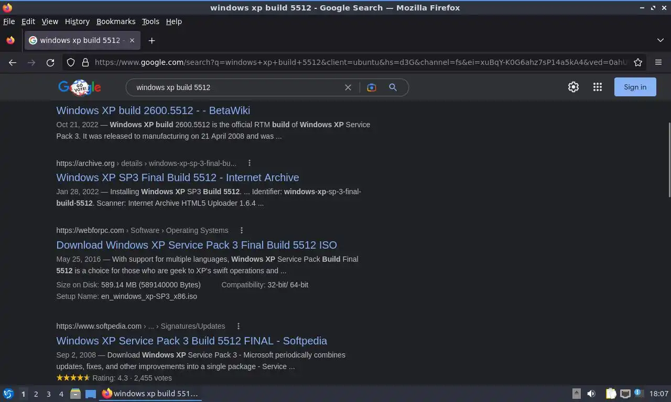Expand the list all tabs chevron
Viewport: 671px width, 402px height.
[x=661, y=40]
